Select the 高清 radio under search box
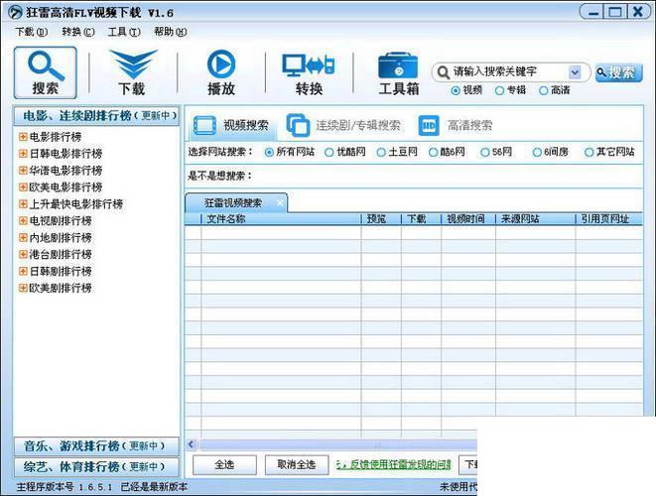 point(543,90)
